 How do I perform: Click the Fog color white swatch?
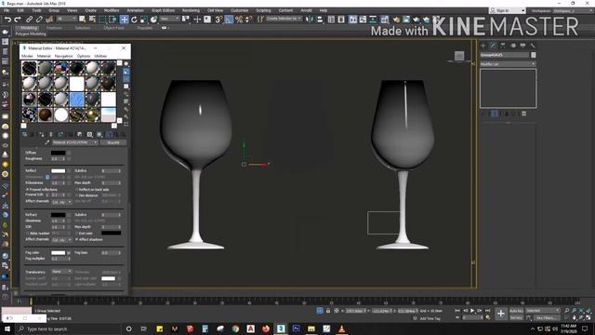click(x=58, y=252)
